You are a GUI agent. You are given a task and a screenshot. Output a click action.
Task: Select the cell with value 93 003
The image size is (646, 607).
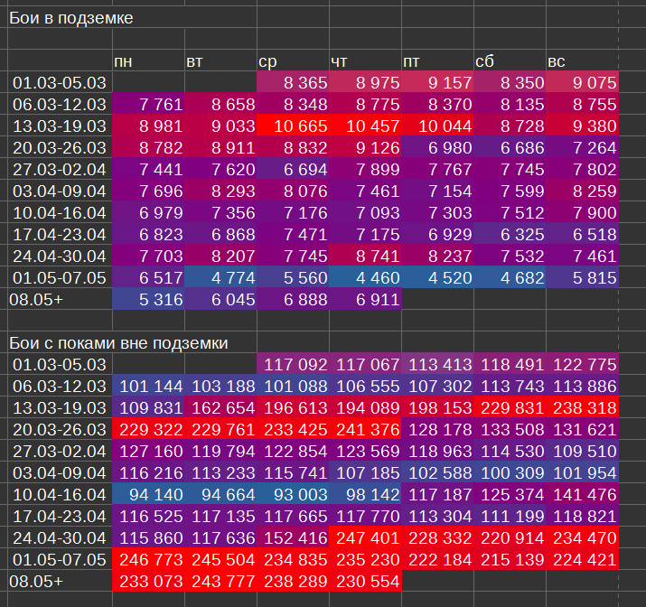pyautogui.click(x=293, y=495)
